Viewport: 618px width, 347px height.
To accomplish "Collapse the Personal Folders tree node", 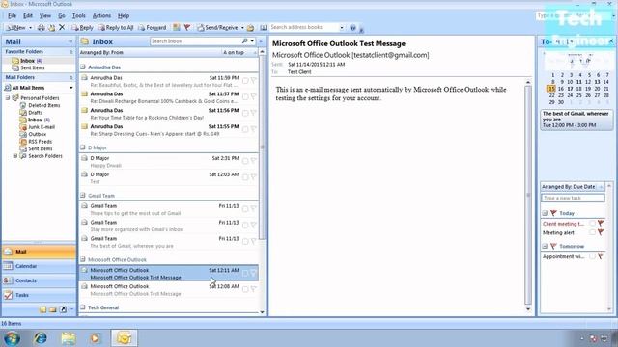I will click(x=7, y=98).
